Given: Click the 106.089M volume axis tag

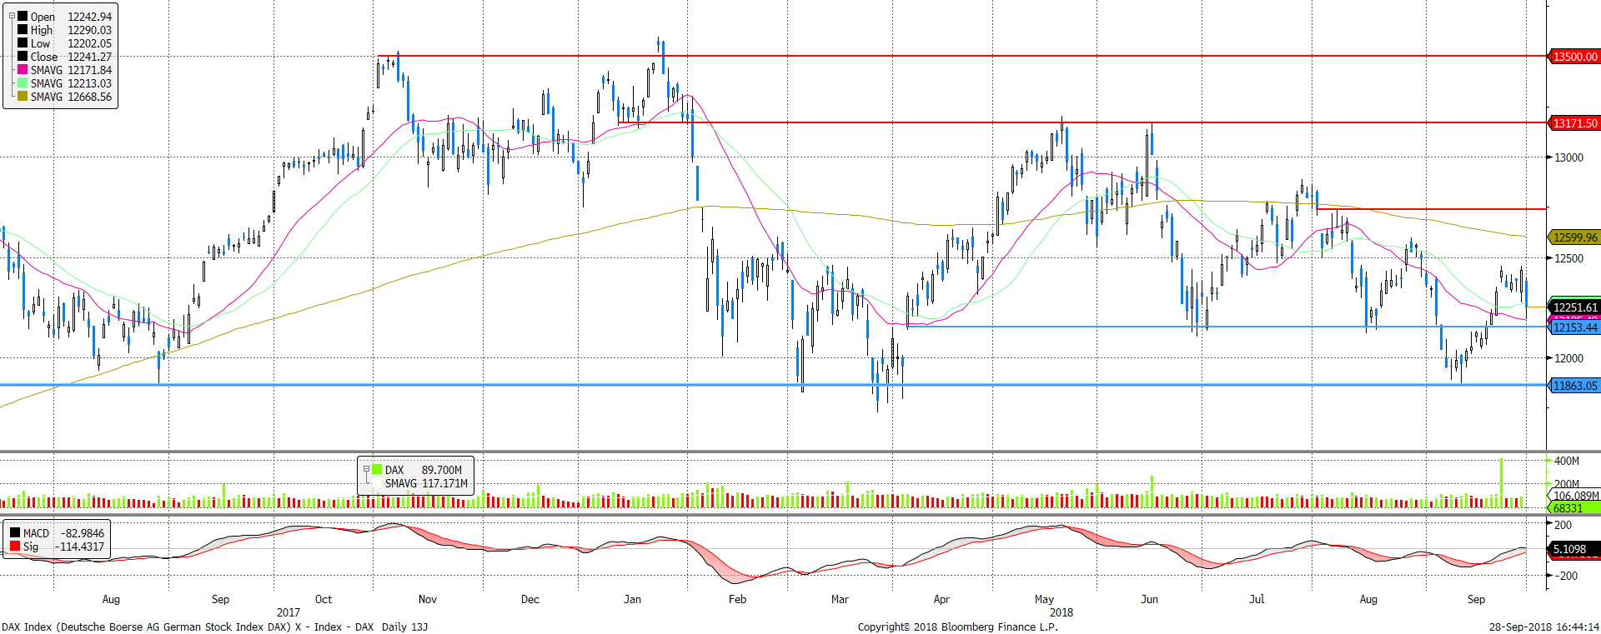Looking at the screenshot, I should [x=1576, y=496].
